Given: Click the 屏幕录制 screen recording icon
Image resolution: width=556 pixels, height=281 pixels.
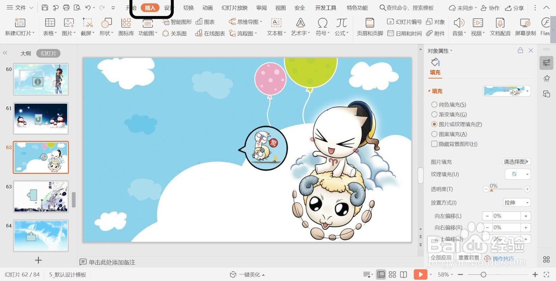Looking at the screenshot, I should [x=525, y=23].
